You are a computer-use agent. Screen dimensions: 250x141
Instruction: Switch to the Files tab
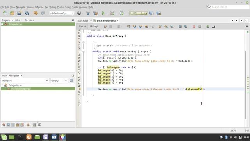pyautogui.click(x=18, y=20)
